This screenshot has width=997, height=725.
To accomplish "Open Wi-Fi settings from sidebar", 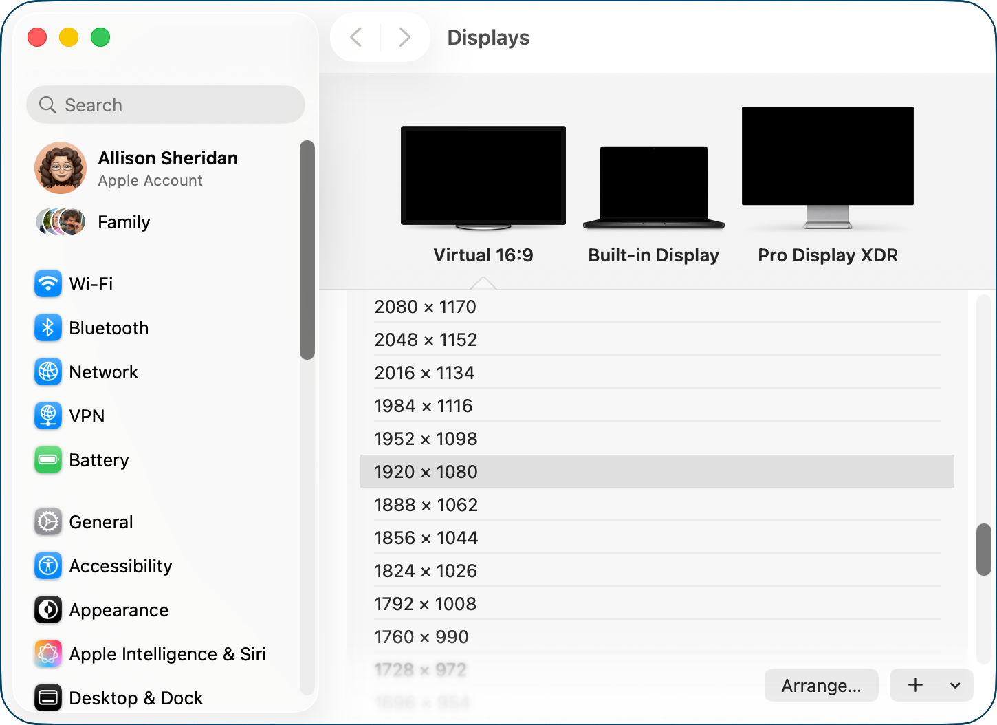I will click(90, 283).
